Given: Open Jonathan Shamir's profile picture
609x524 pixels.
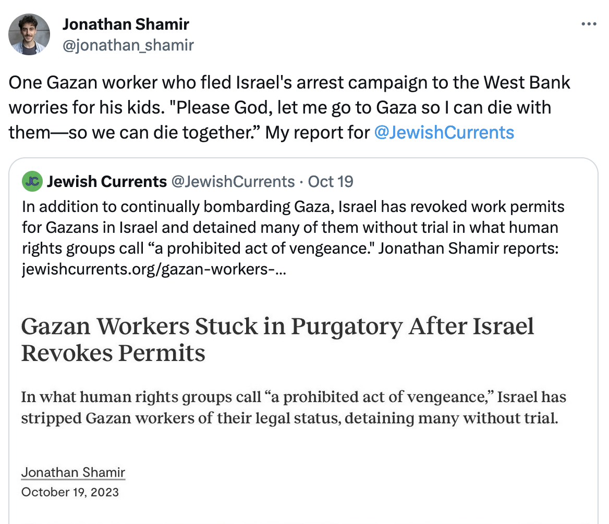Looking at the screenshot, I should tap(29, 34).
